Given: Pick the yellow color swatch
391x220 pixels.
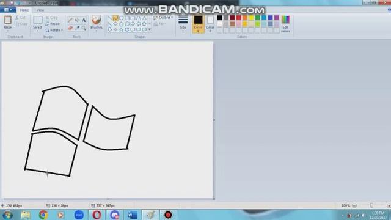Looking at the screenshot, I should [x=251, y=18].
